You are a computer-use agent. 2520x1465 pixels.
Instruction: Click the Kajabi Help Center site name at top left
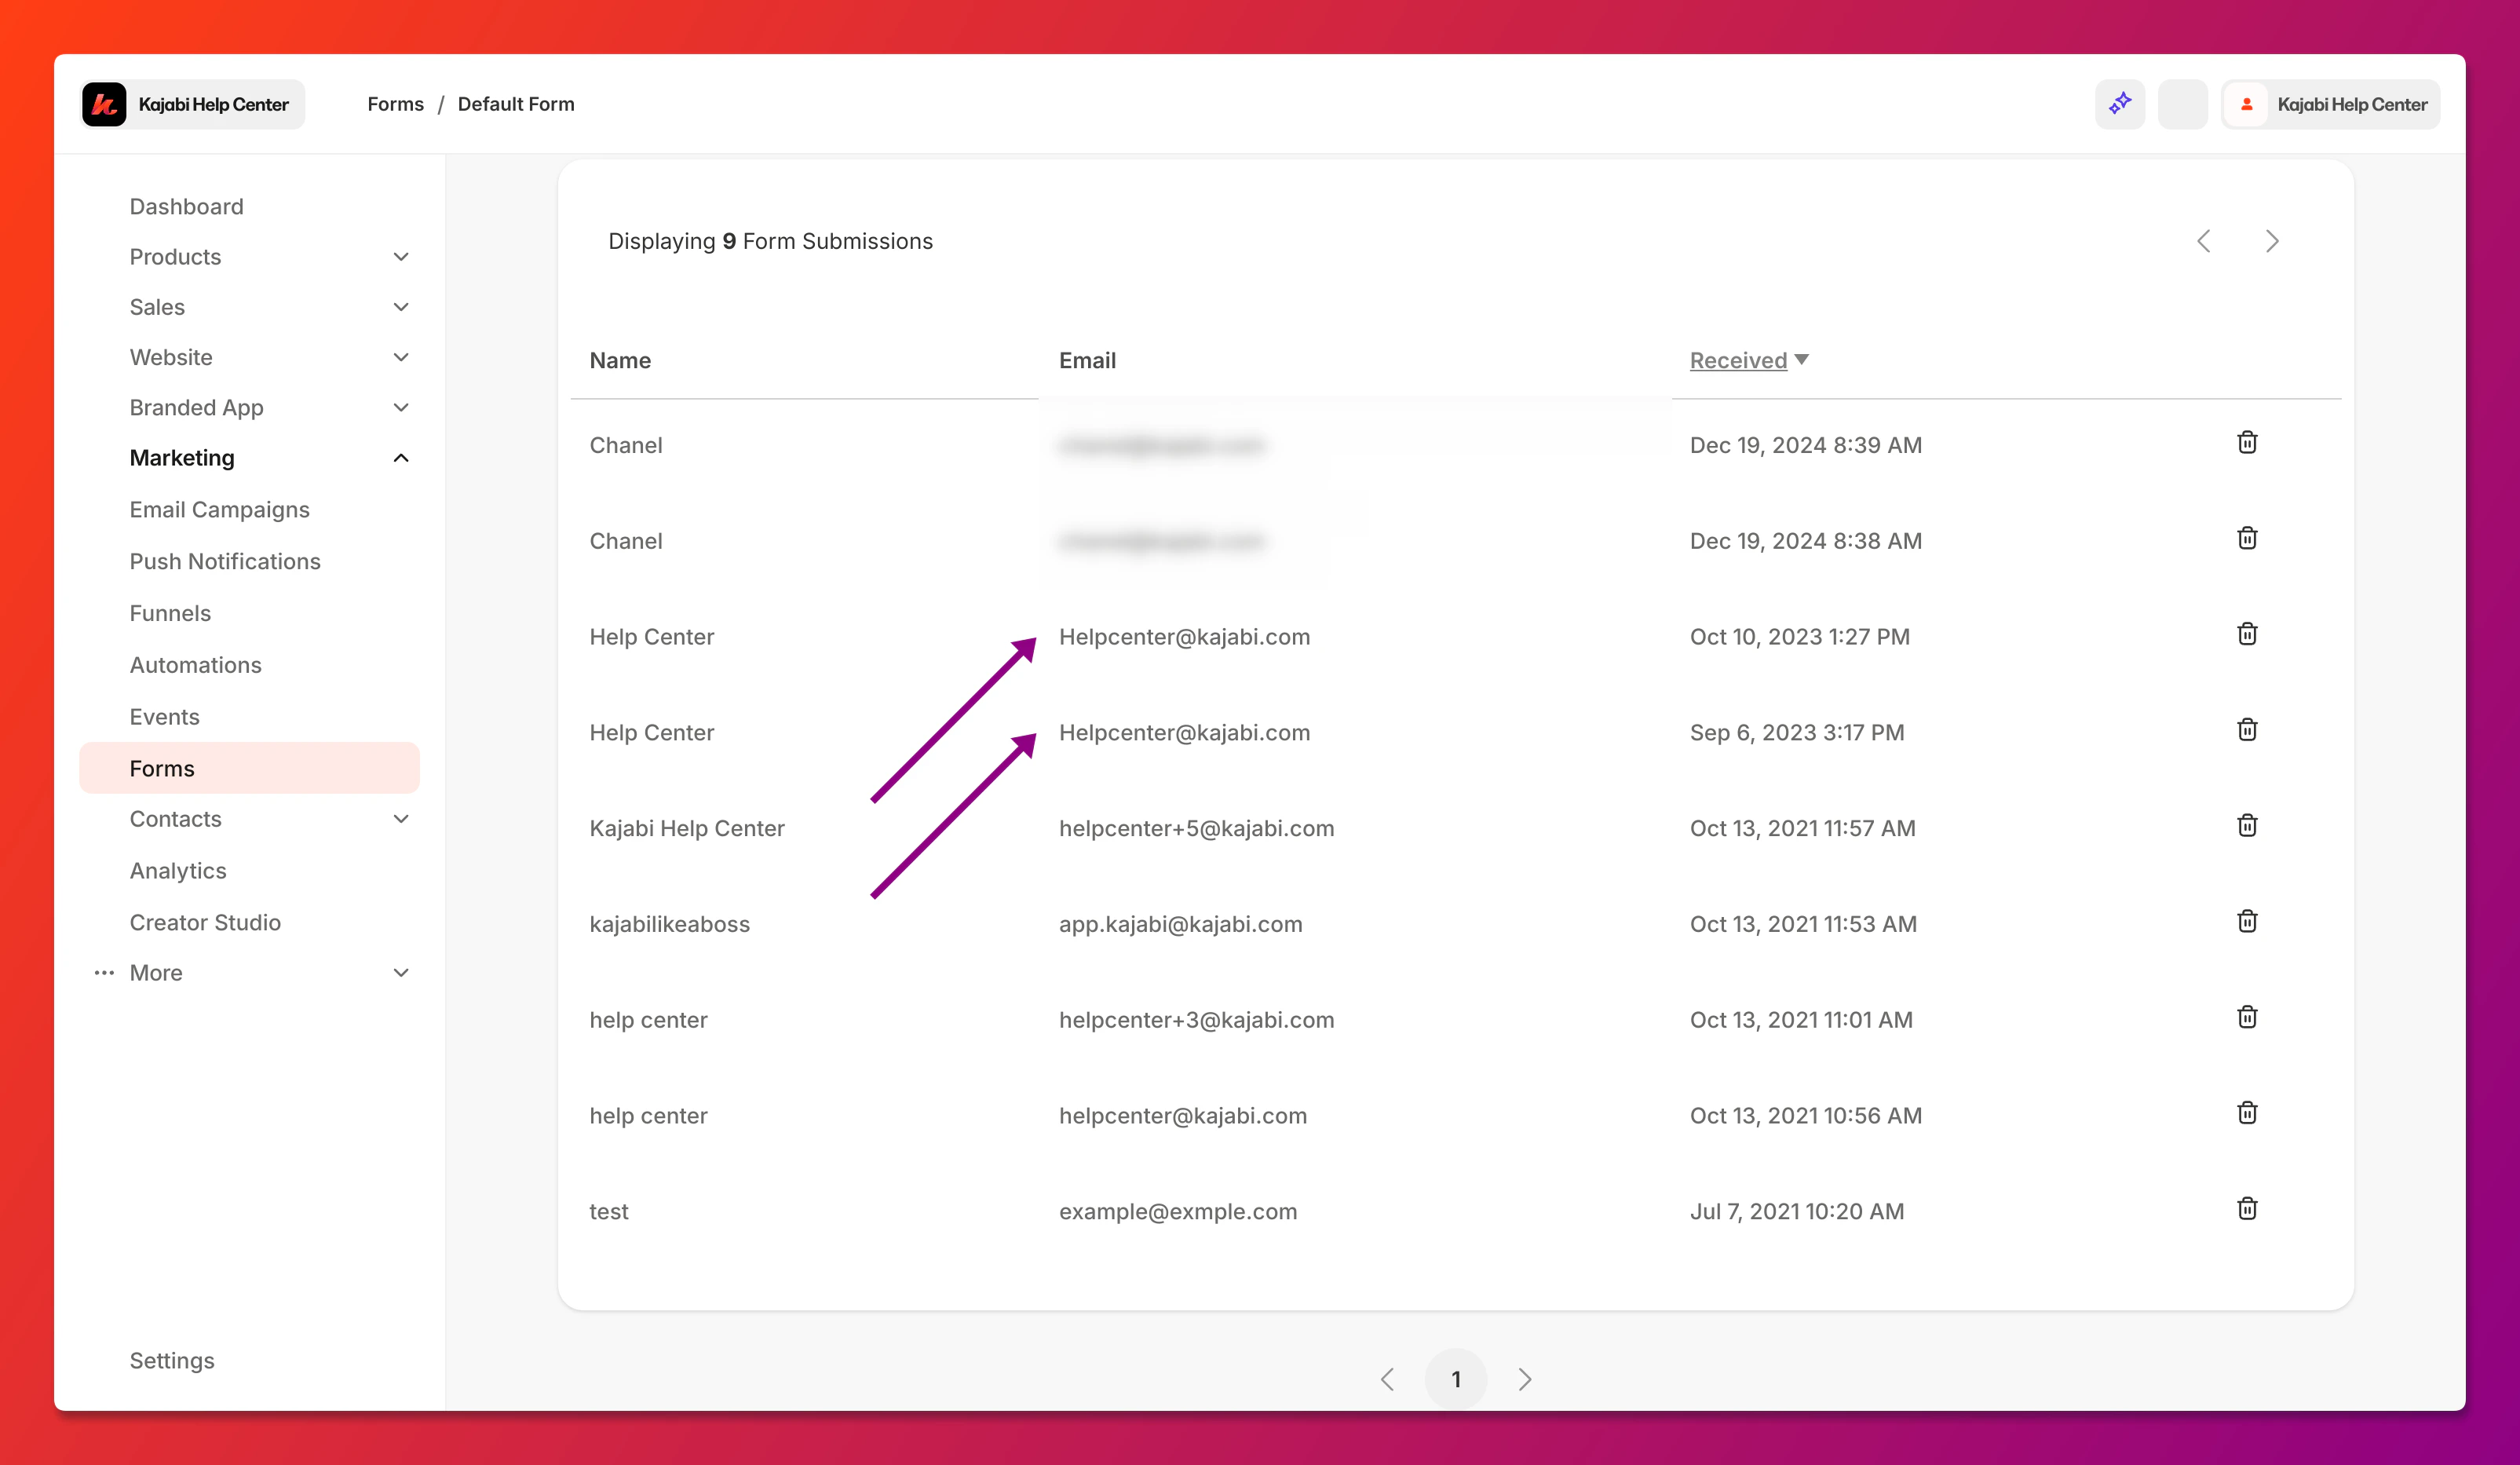click(214, 104)
